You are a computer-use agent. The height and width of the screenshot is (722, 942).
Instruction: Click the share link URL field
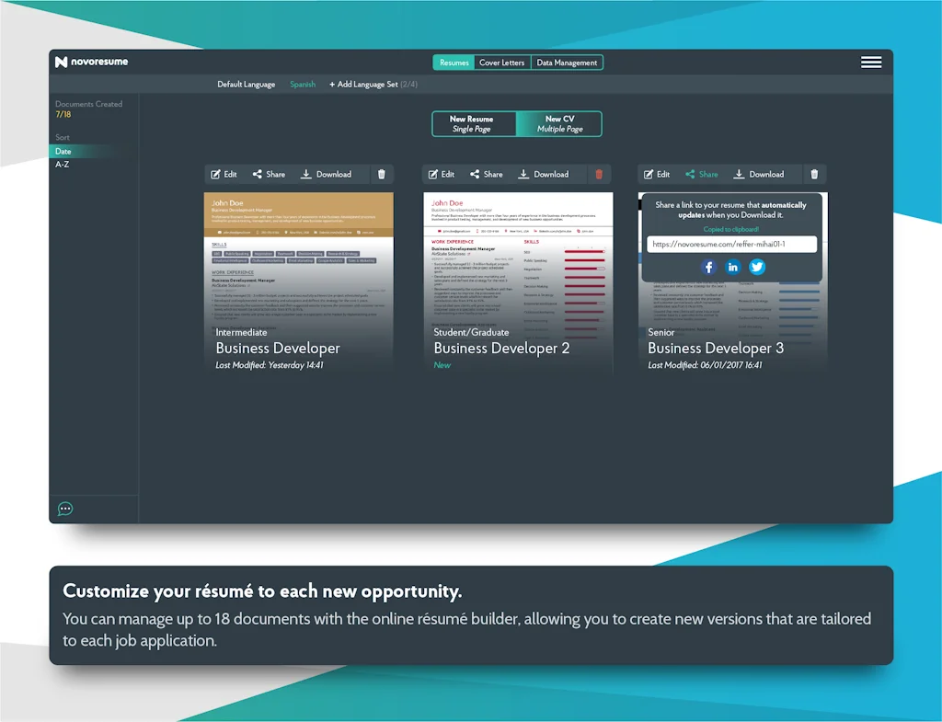pyautogui.click(x=731, y=245)
